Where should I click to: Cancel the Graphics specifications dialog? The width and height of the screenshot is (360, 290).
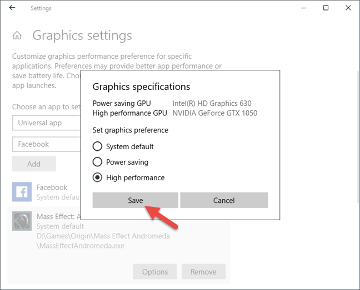[224, 200]
